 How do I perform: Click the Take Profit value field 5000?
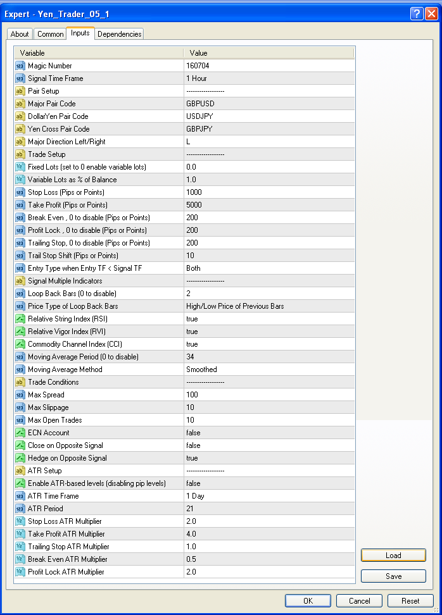(x=268, y=205)
